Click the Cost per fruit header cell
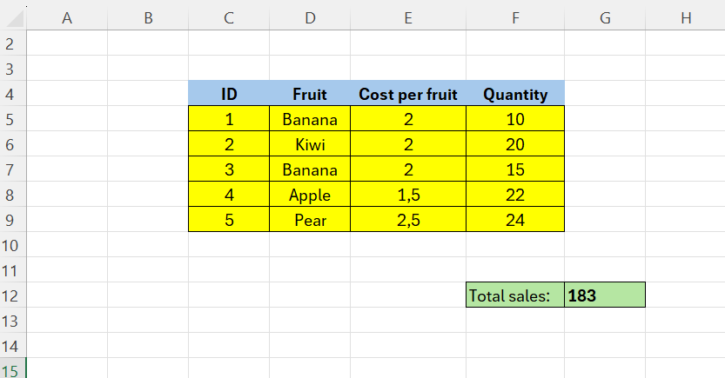 click(x=408, y=95)
